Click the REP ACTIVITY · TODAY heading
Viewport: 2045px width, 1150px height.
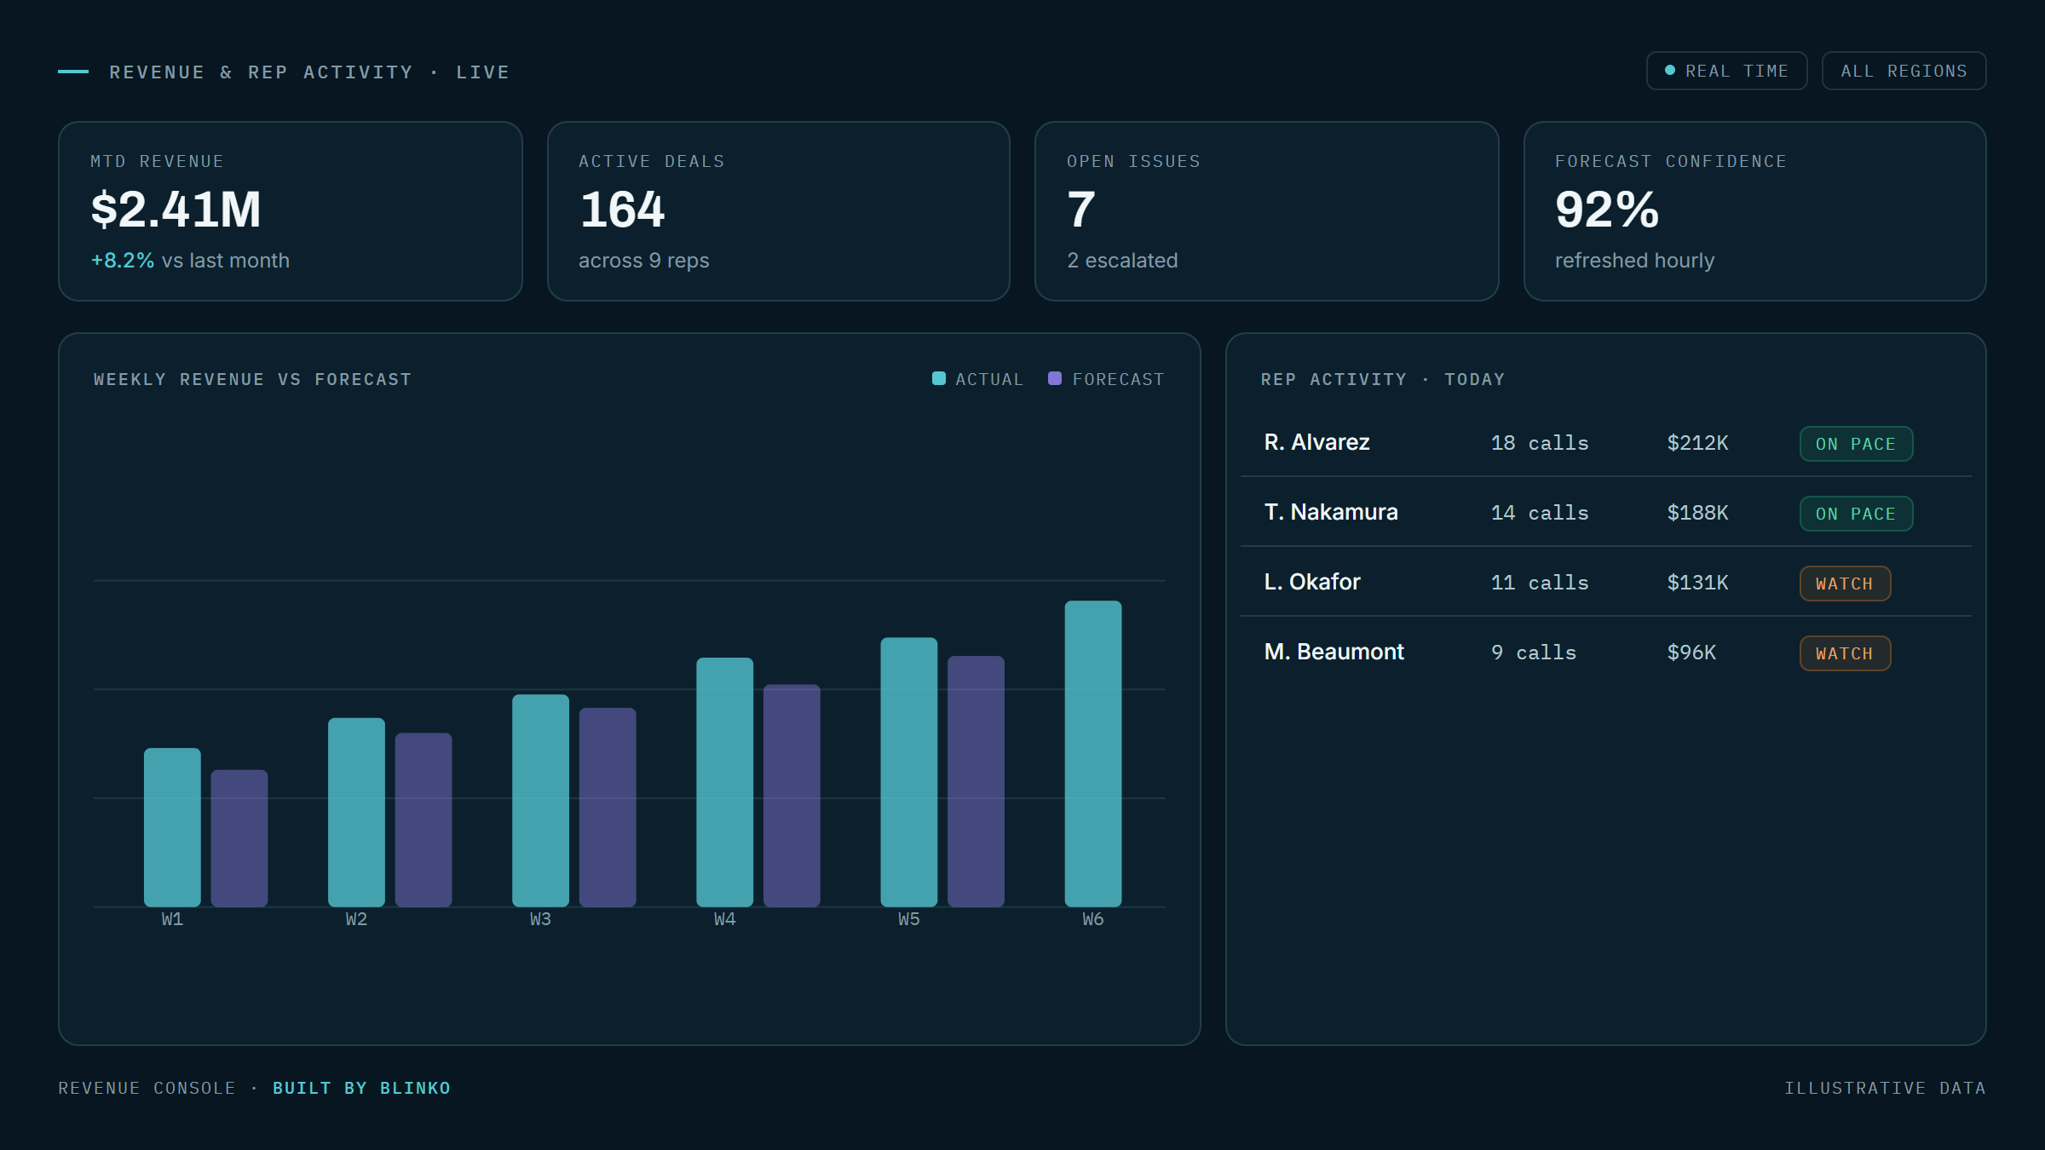pos(1382,379)
